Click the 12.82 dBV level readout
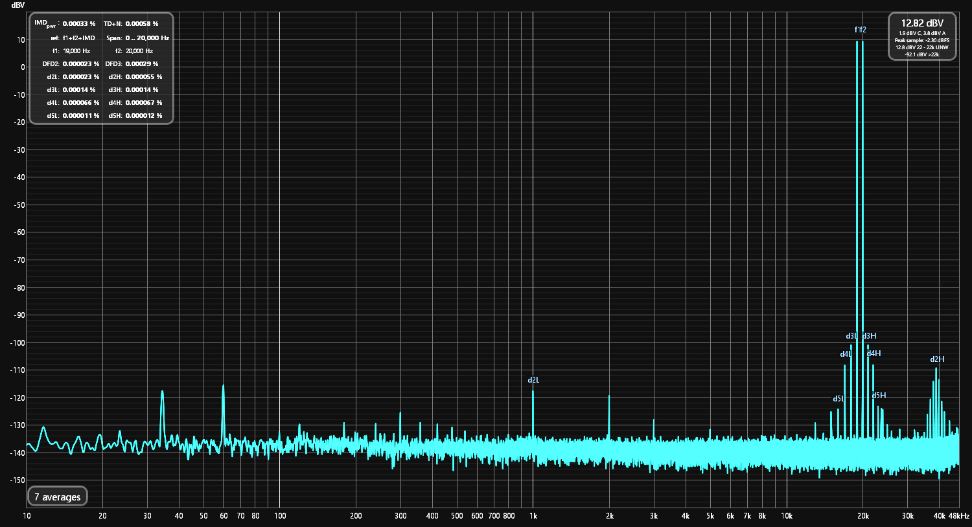This screenshot has height=527, width=972. coord(922,23)
